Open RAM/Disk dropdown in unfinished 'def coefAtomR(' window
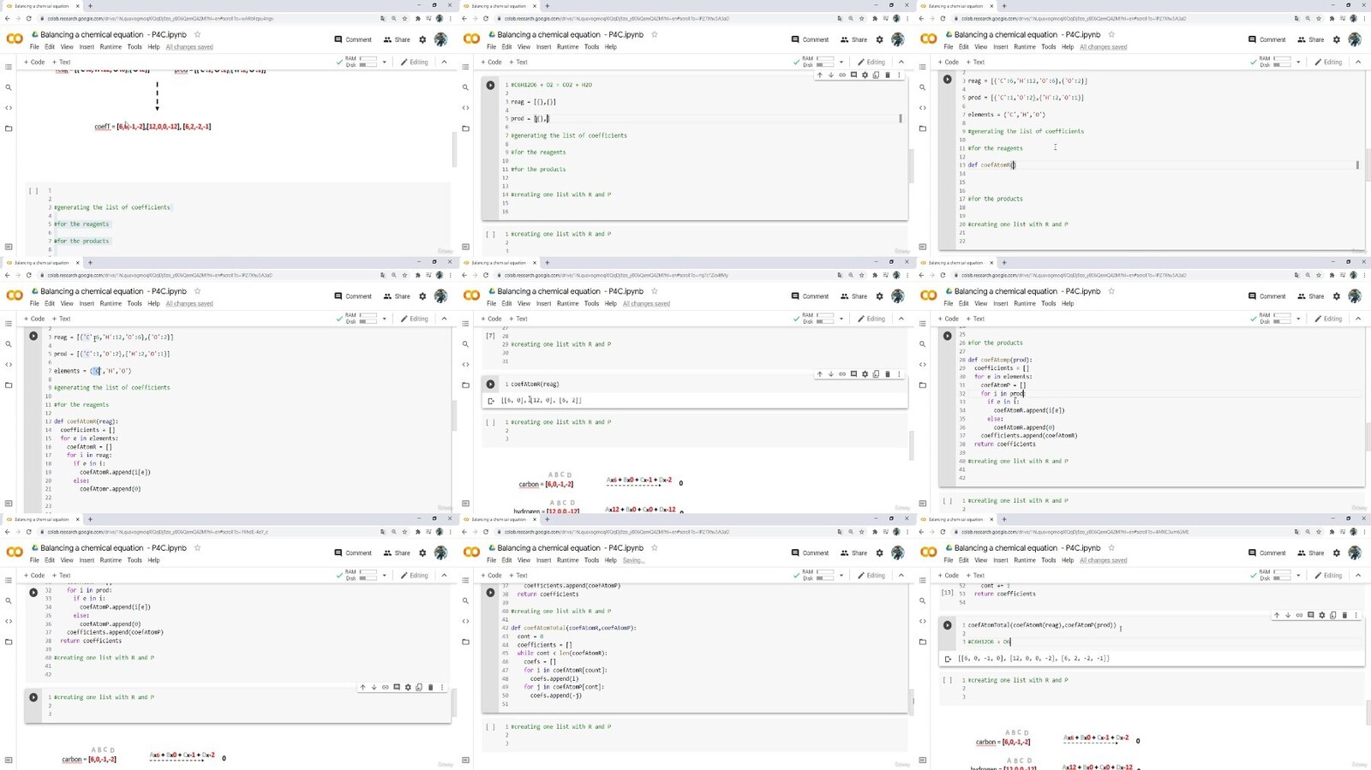This screenshot has width=1371, height=770. pos(1298,62)
